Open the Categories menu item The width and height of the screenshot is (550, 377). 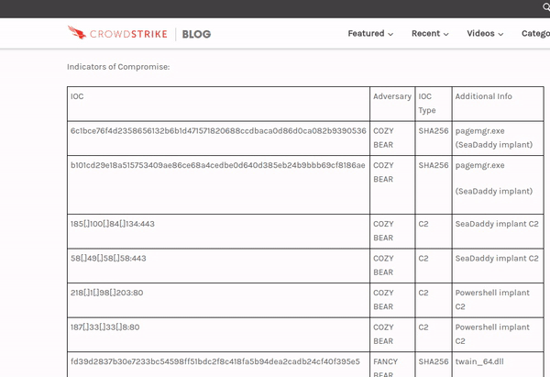point(535,33)
